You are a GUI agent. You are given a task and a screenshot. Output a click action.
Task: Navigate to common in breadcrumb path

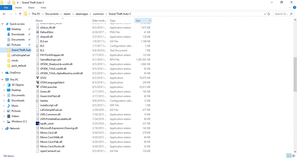98,14
